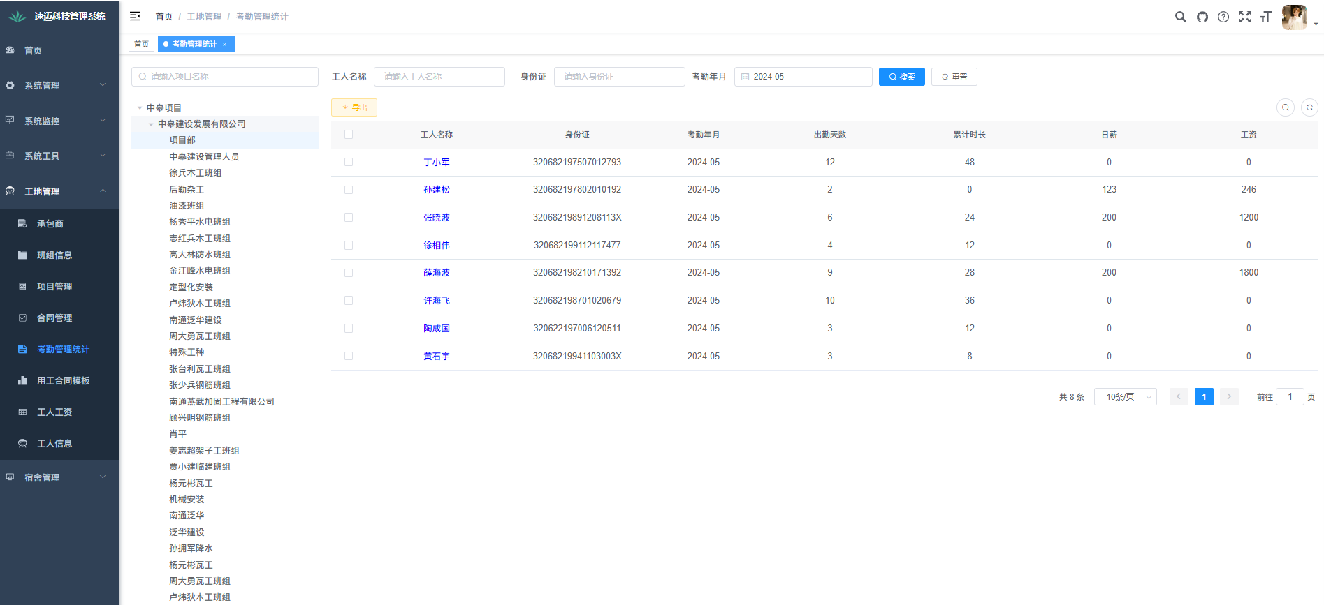Focus the 身份证 input field
1324x605 pixels.
coord(620,77)
